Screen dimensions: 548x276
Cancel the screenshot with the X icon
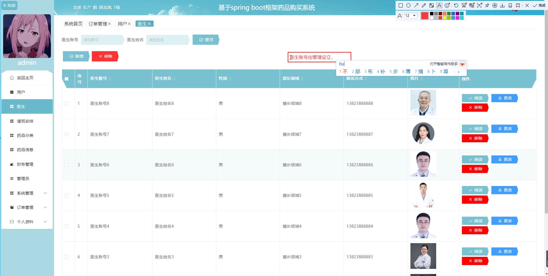click(527, 5)
